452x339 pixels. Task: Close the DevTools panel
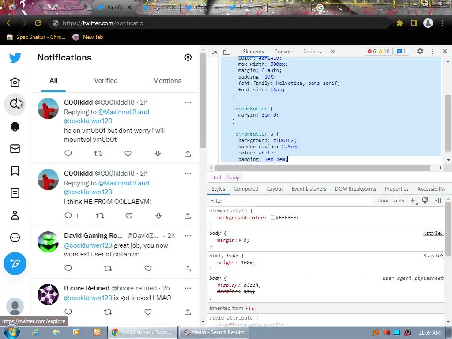coord(445,51)
